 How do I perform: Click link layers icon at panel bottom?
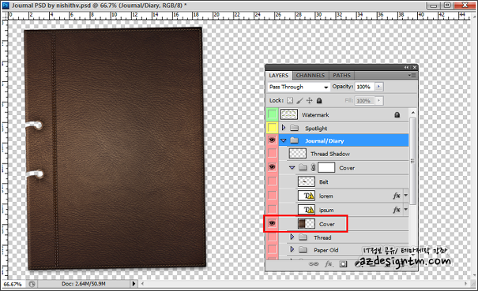click(x=314, y=264)
